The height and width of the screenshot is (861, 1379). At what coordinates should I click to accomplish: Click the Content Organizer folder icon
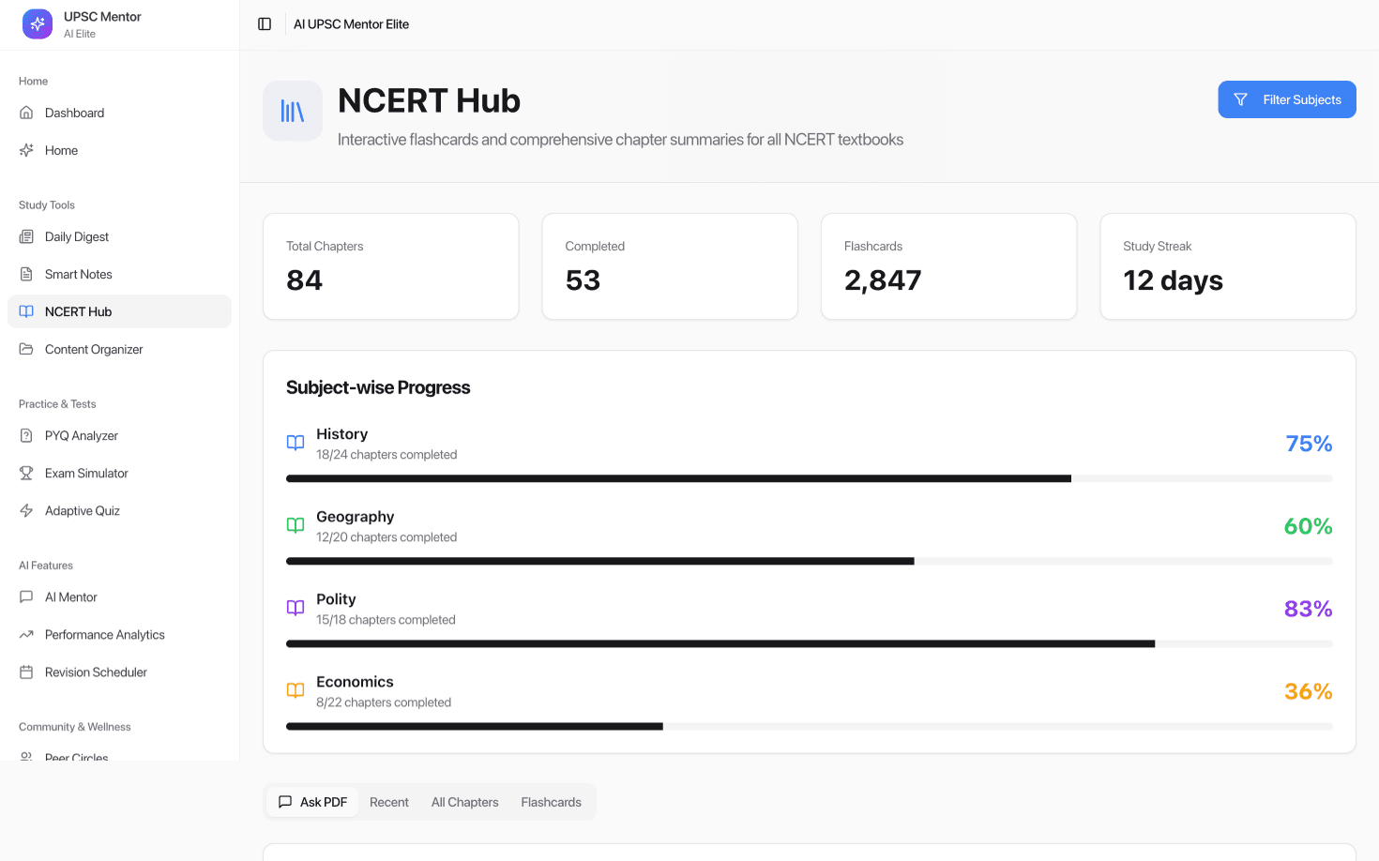click(x=26, y=349)
